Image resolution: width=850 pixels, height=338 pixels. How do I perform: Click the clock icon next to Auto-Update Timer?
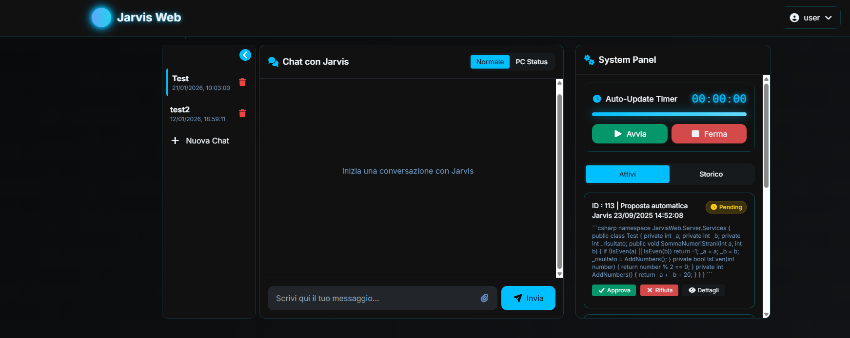click(x=597, y=99)
